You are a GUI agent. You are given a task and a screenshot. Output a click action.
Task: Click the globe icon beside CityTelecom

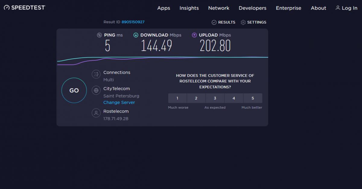coord(96,90)
